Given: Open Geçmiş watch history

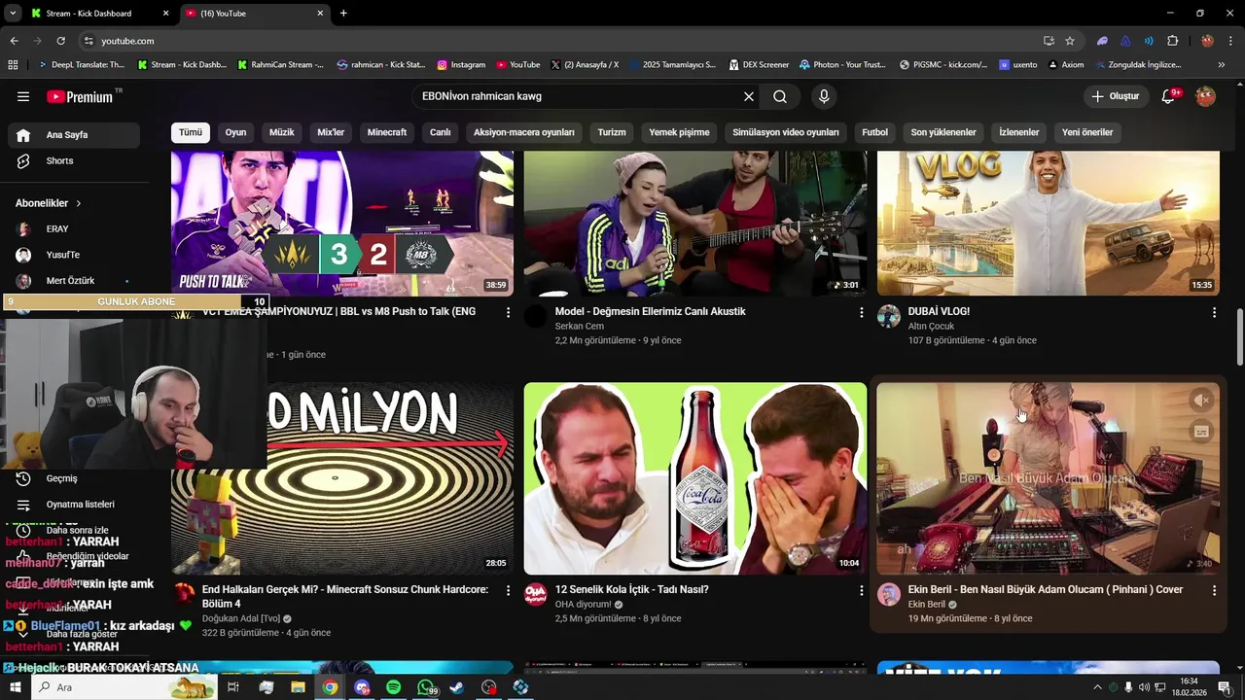Looking at the screenshot, I should point(74,478).
